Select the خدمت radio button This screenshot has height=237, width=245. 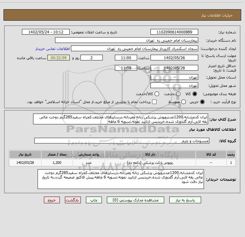coord(178,94)
